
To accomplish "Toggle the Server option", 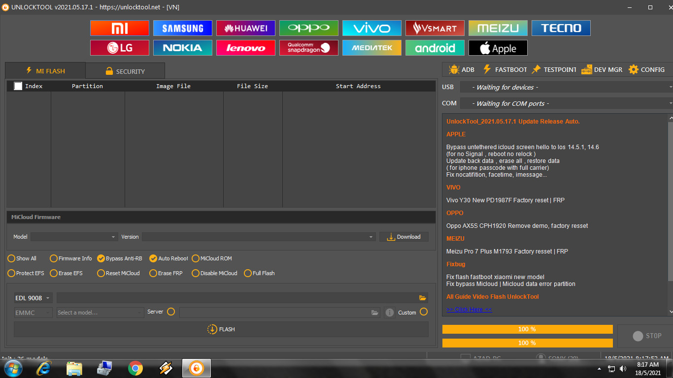I will point(171,312).
